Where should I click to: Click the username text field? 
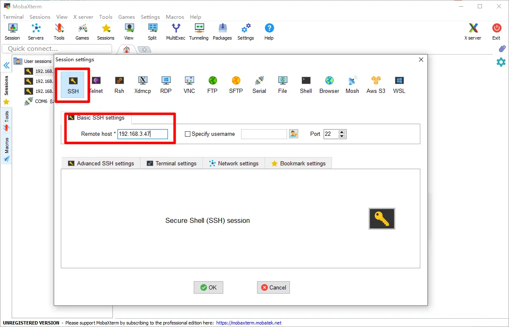[x=264, y=134]
